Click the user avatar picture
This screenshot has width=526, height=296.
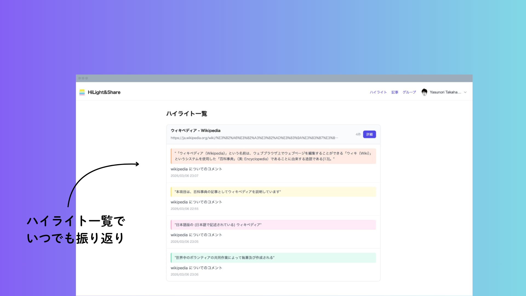[x=424, y=92]
